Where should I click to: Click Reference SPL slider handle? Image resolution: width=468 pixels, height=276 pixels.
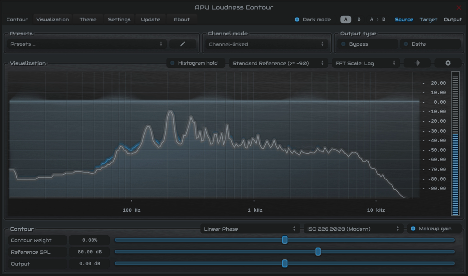click(x=318, y=252)
